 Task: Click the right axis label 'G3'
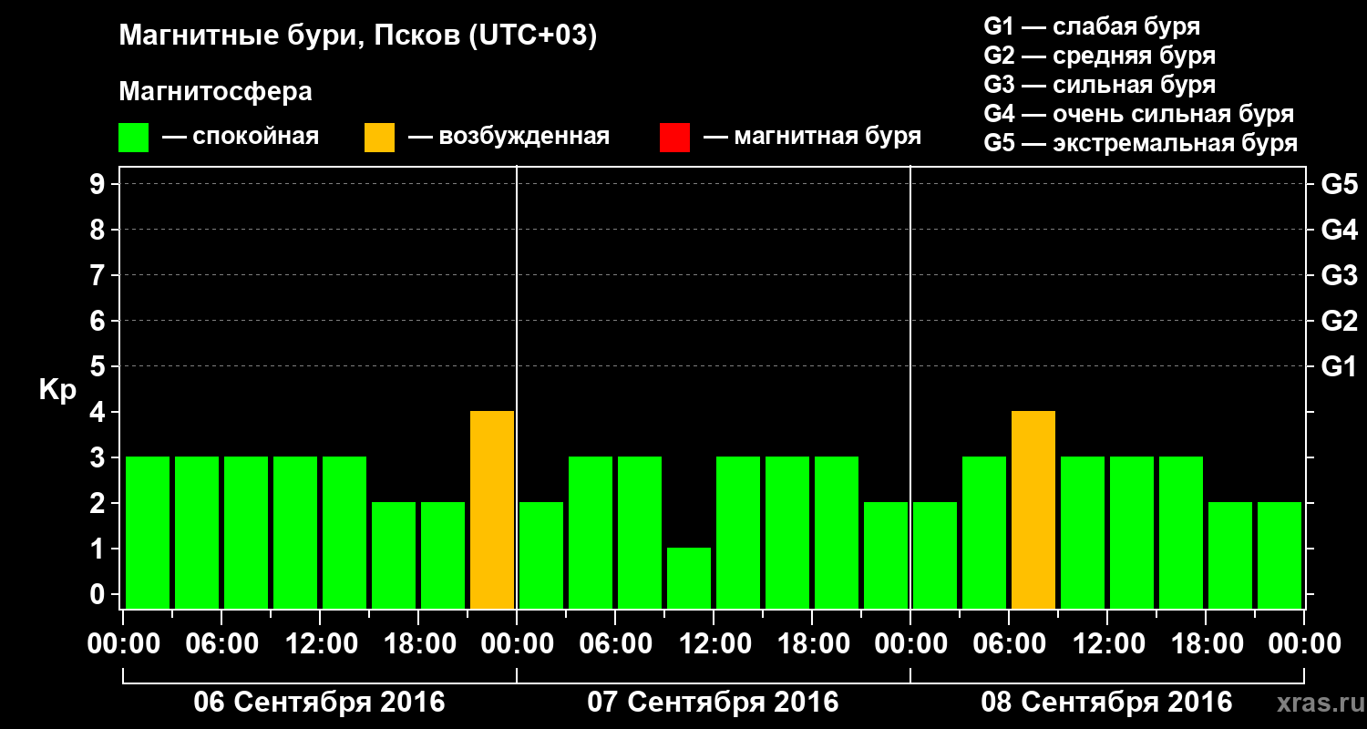(x=1340, y=275)
